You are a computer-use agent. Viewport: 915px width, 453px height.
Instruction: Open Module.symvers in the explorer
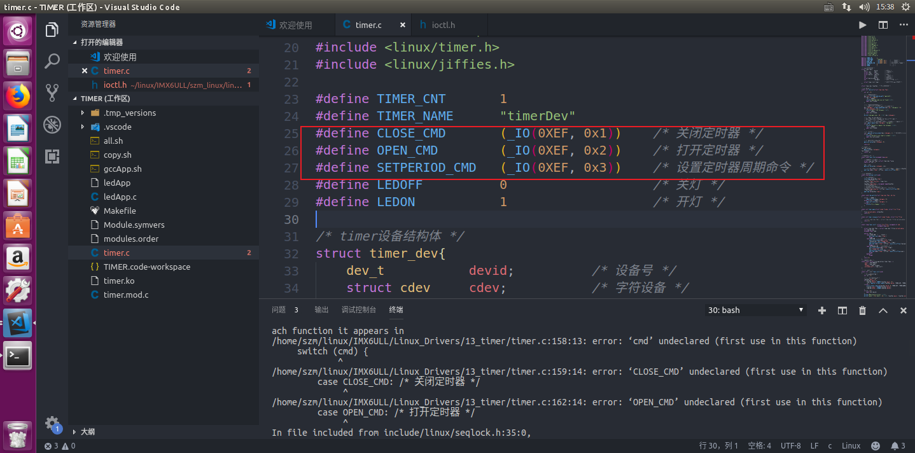click(164, 225)
